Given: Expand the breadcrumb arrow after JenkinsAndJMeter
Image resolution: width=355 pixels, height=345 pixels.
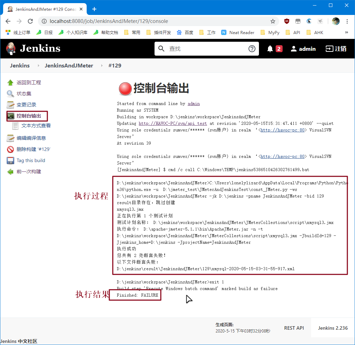Looking at the screenshot, I should pyautogui.click(x=102, y=66).
